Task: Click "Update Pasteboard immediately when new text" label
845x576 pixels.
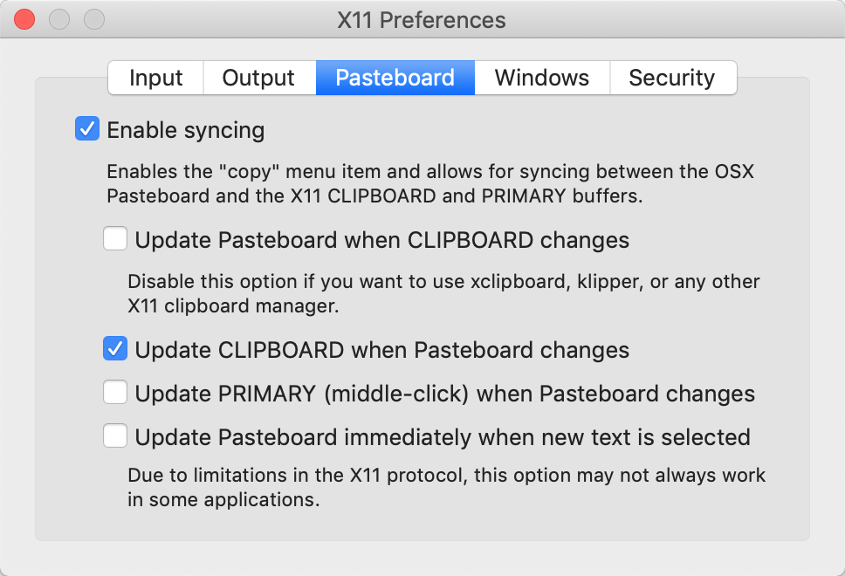Action: tap(442, 436)
